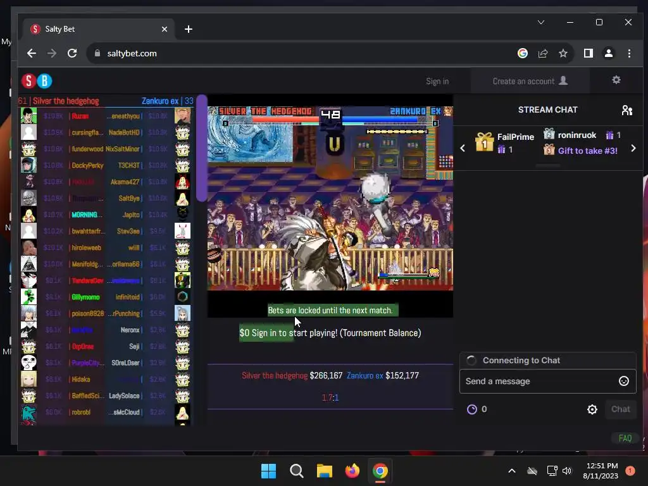Screen dimensions: 648x486
Task: Open the tab search dropdown chevron
Action: [540, 22]
